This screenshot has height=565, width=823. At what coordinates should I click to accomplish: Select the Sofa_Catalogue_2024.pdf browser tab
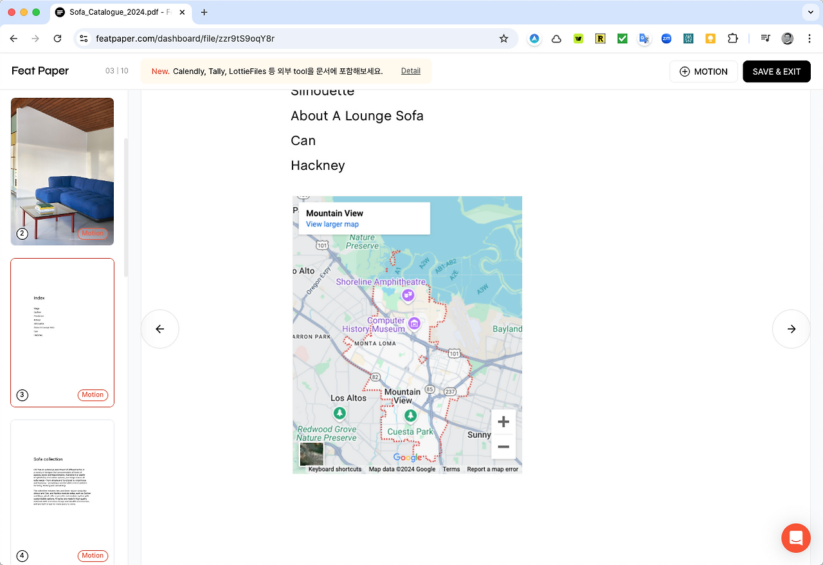pyautogui.click(x=120, y=12)
